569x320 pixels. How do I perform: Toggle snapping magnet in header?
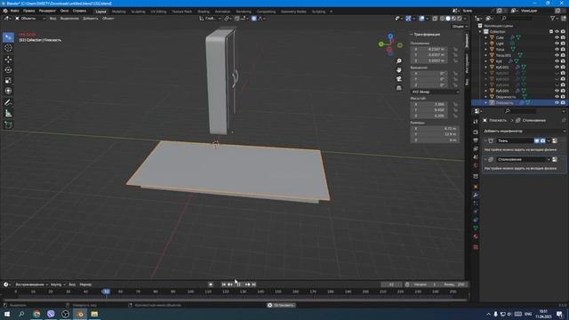pyautogui.click(x=237, y=18)
